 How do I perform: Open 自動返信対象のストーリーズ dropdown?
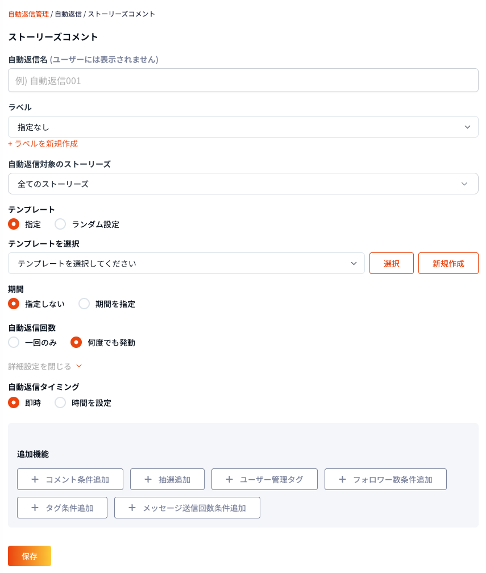[x=243, y=184]
